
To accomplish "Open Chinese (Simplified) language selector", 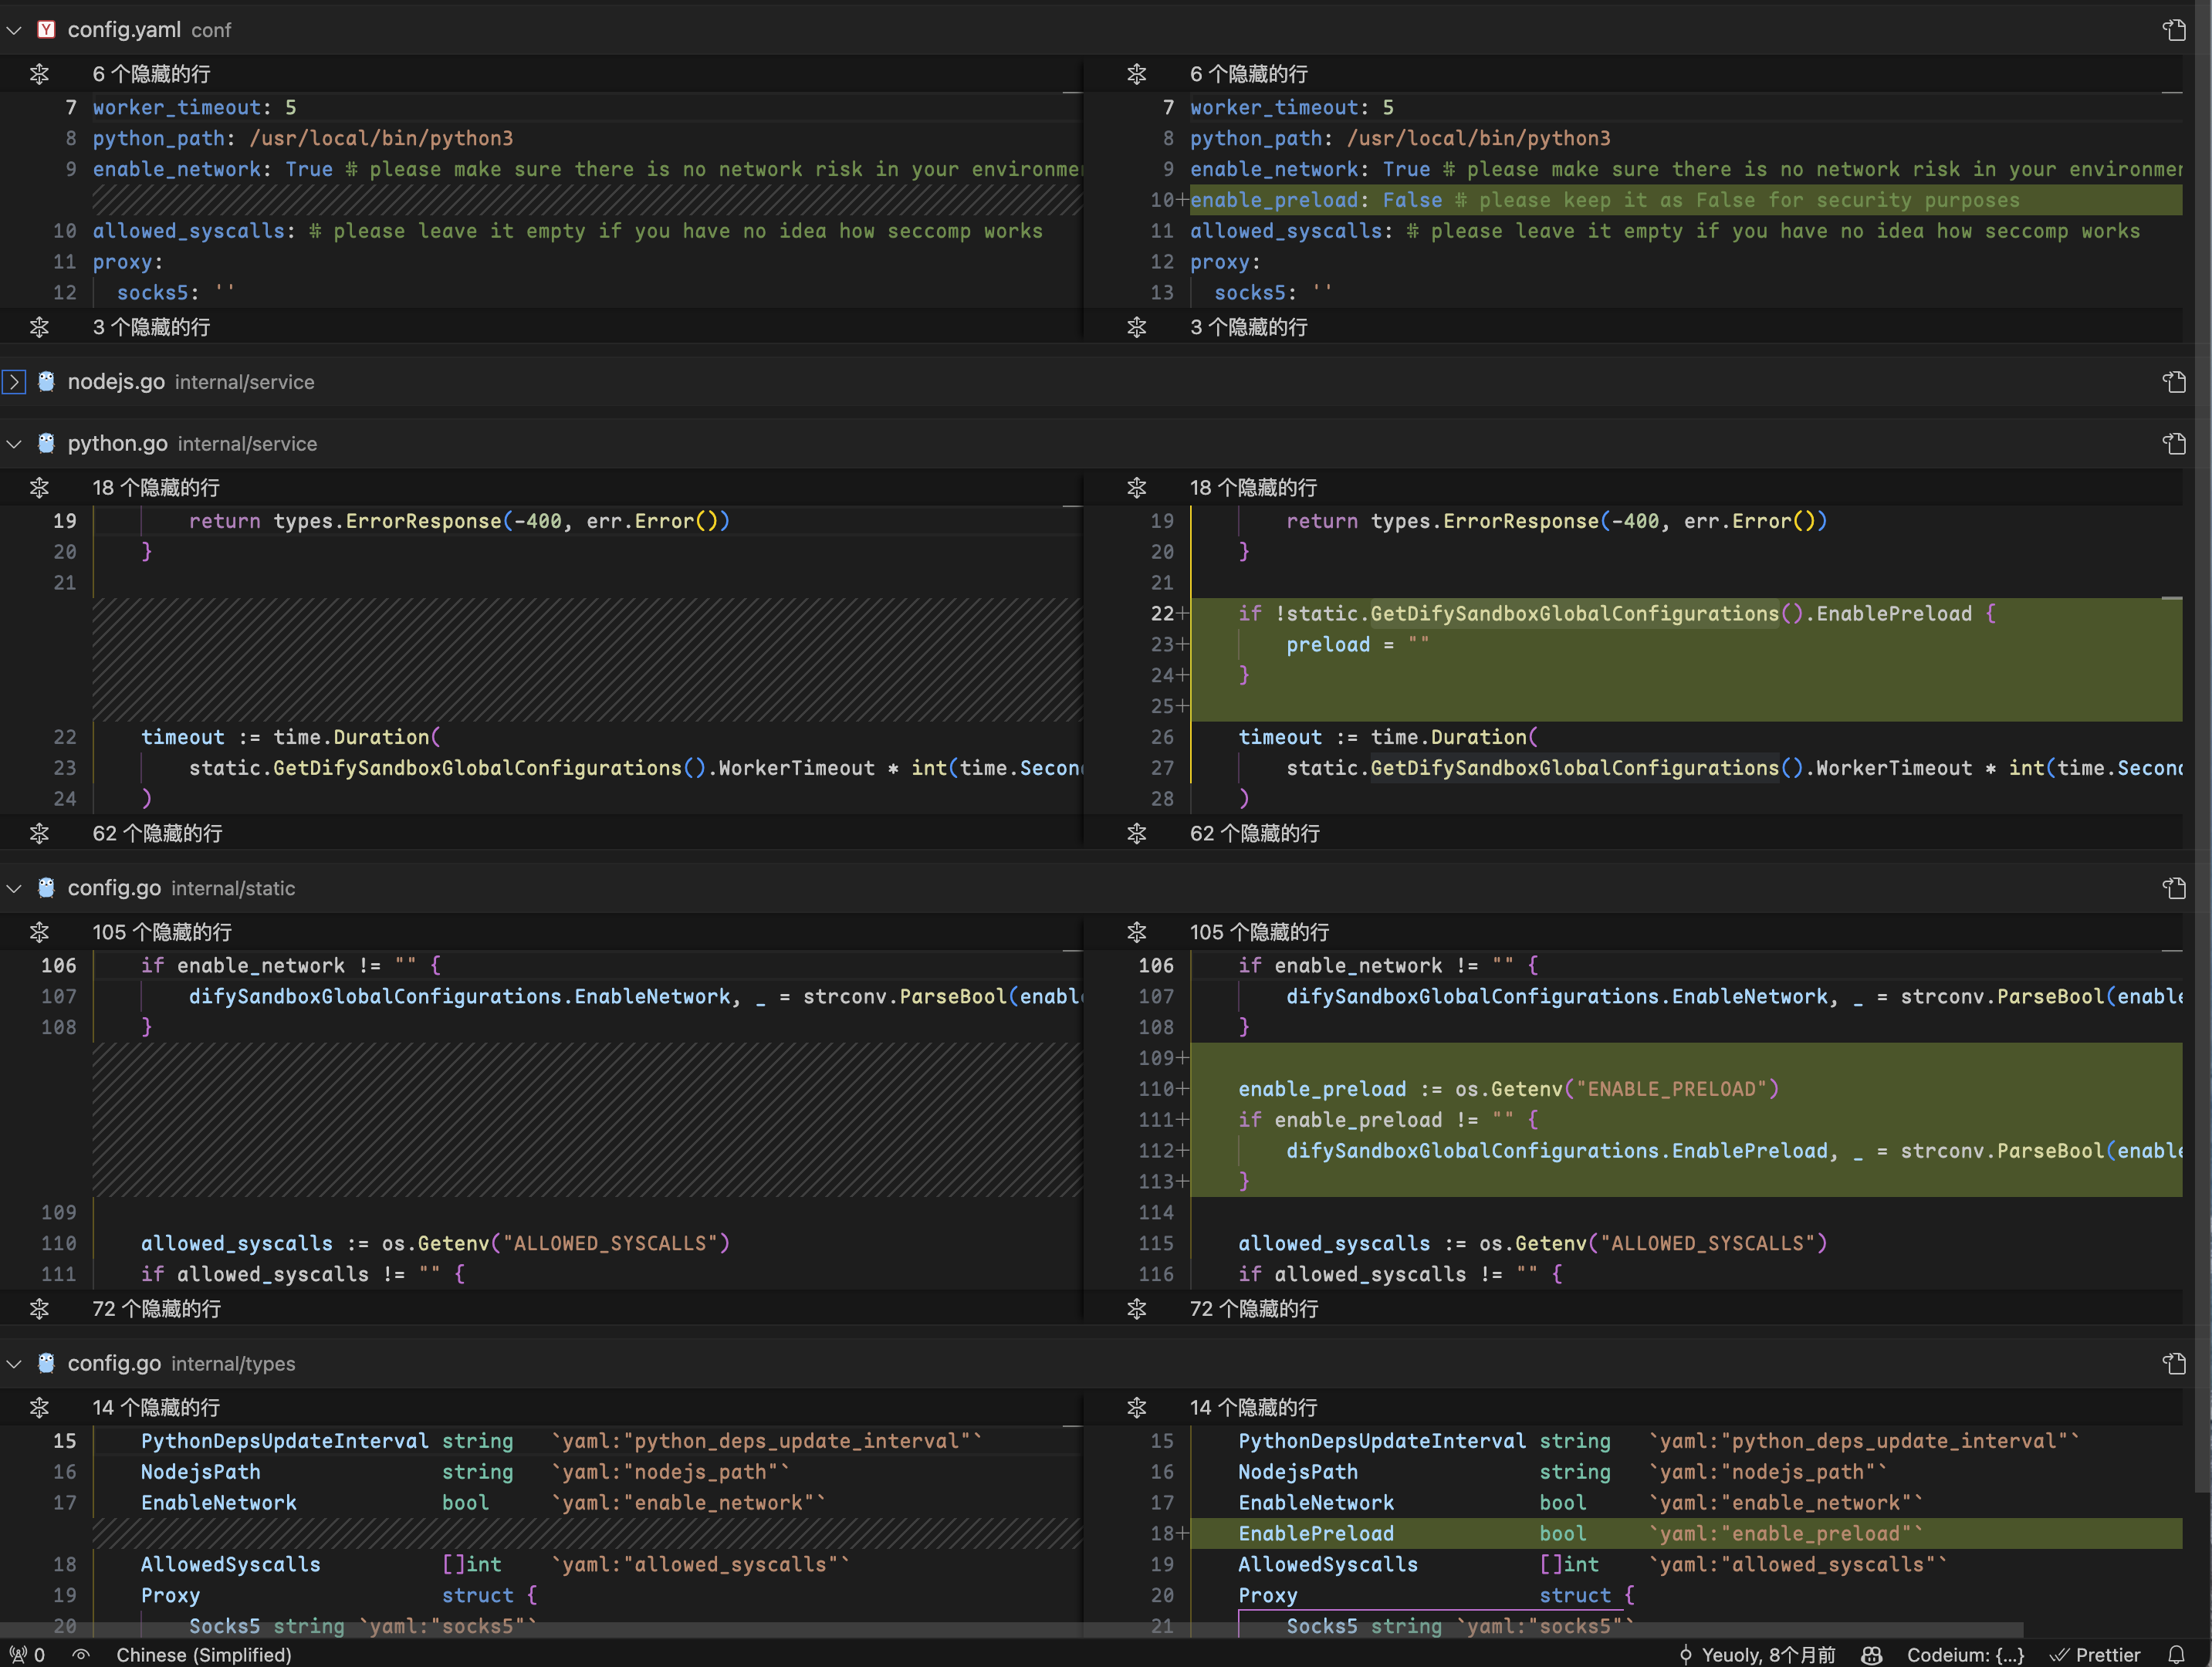I will coord(204,1655).
